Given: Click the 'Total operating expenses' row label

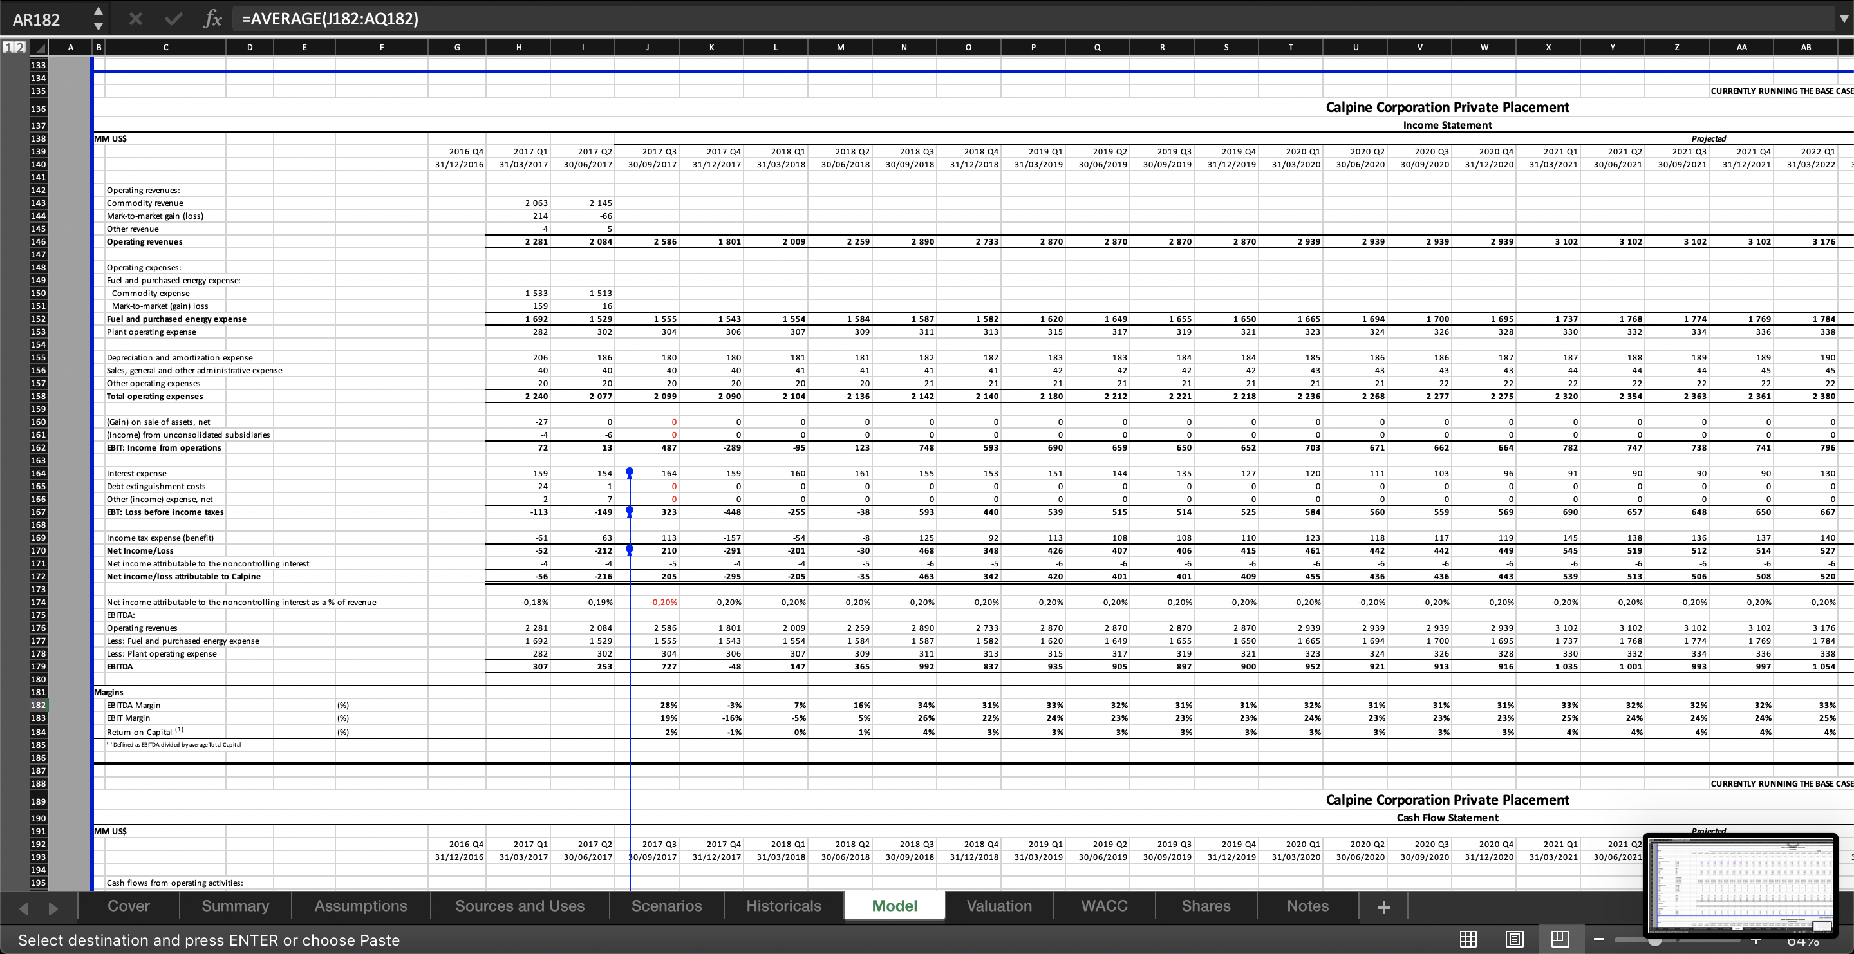Looking at the screenshot, I should [154, 397].
